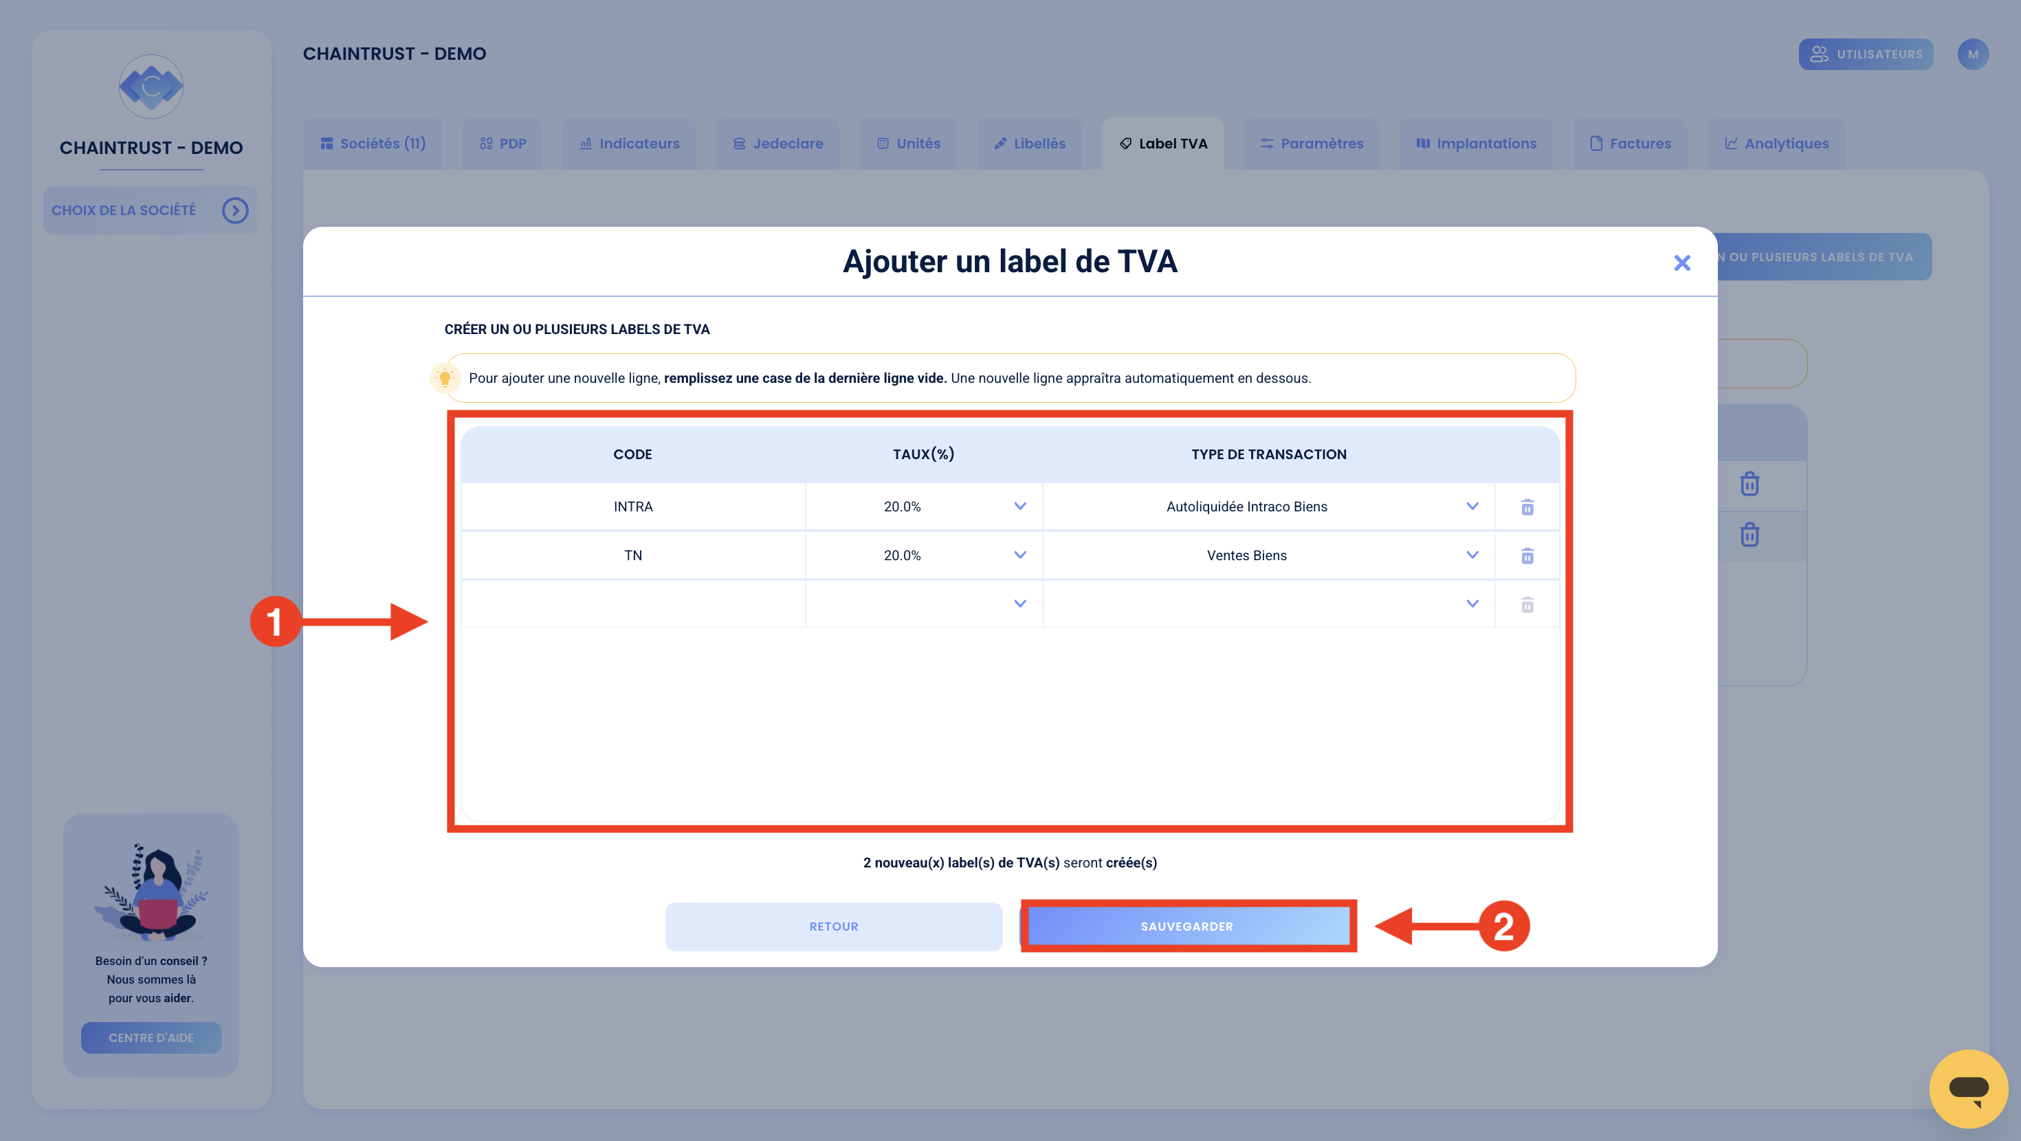Open the Implantations tab

[x=1476, y=144]
